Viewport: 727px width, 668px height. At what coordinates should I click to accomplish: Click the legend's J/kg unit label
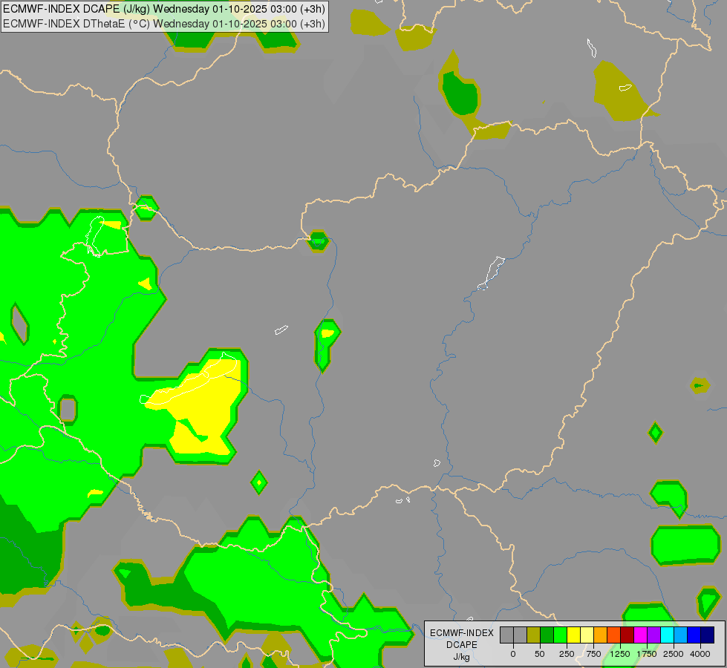tap(461, 657)
